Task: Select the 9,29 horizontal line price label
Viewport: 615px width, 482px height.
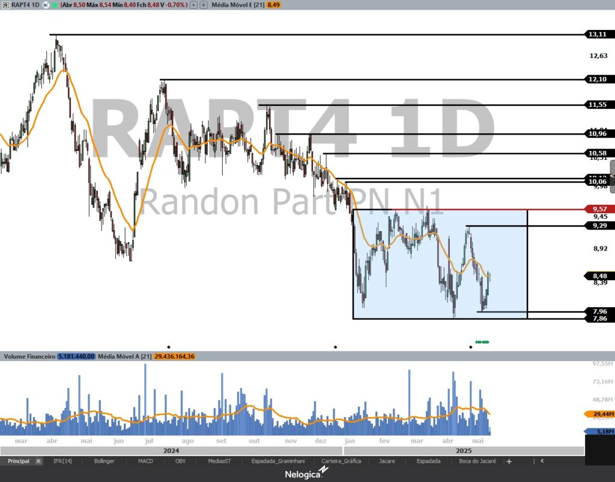Action: pyautogui.click(x=599, y=226)
